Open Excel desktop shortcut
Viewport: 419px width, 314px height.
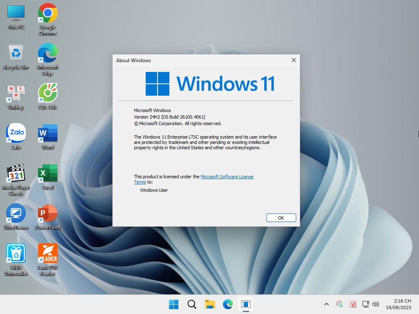pos(47,177)
